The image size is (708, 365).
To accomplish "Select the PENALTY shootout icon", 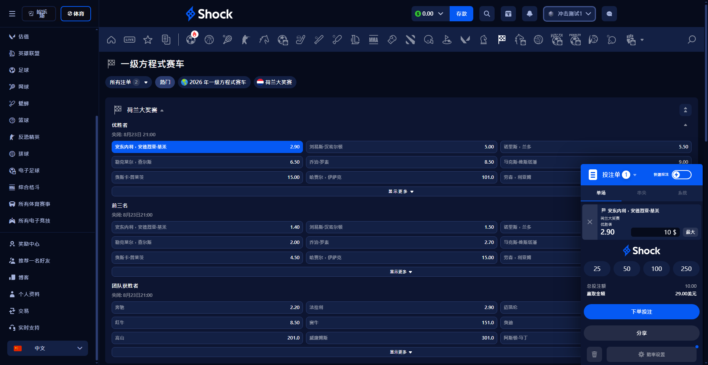I will (575, 40).
